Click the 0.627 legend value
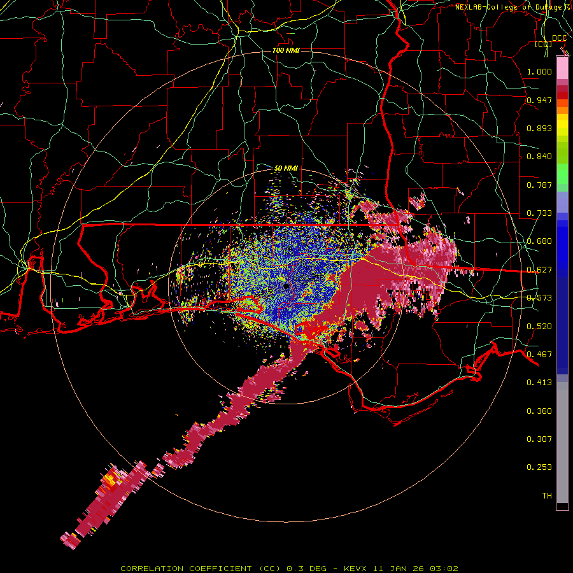The width and height of the screenshot is (573, 573). coord(539,270)
